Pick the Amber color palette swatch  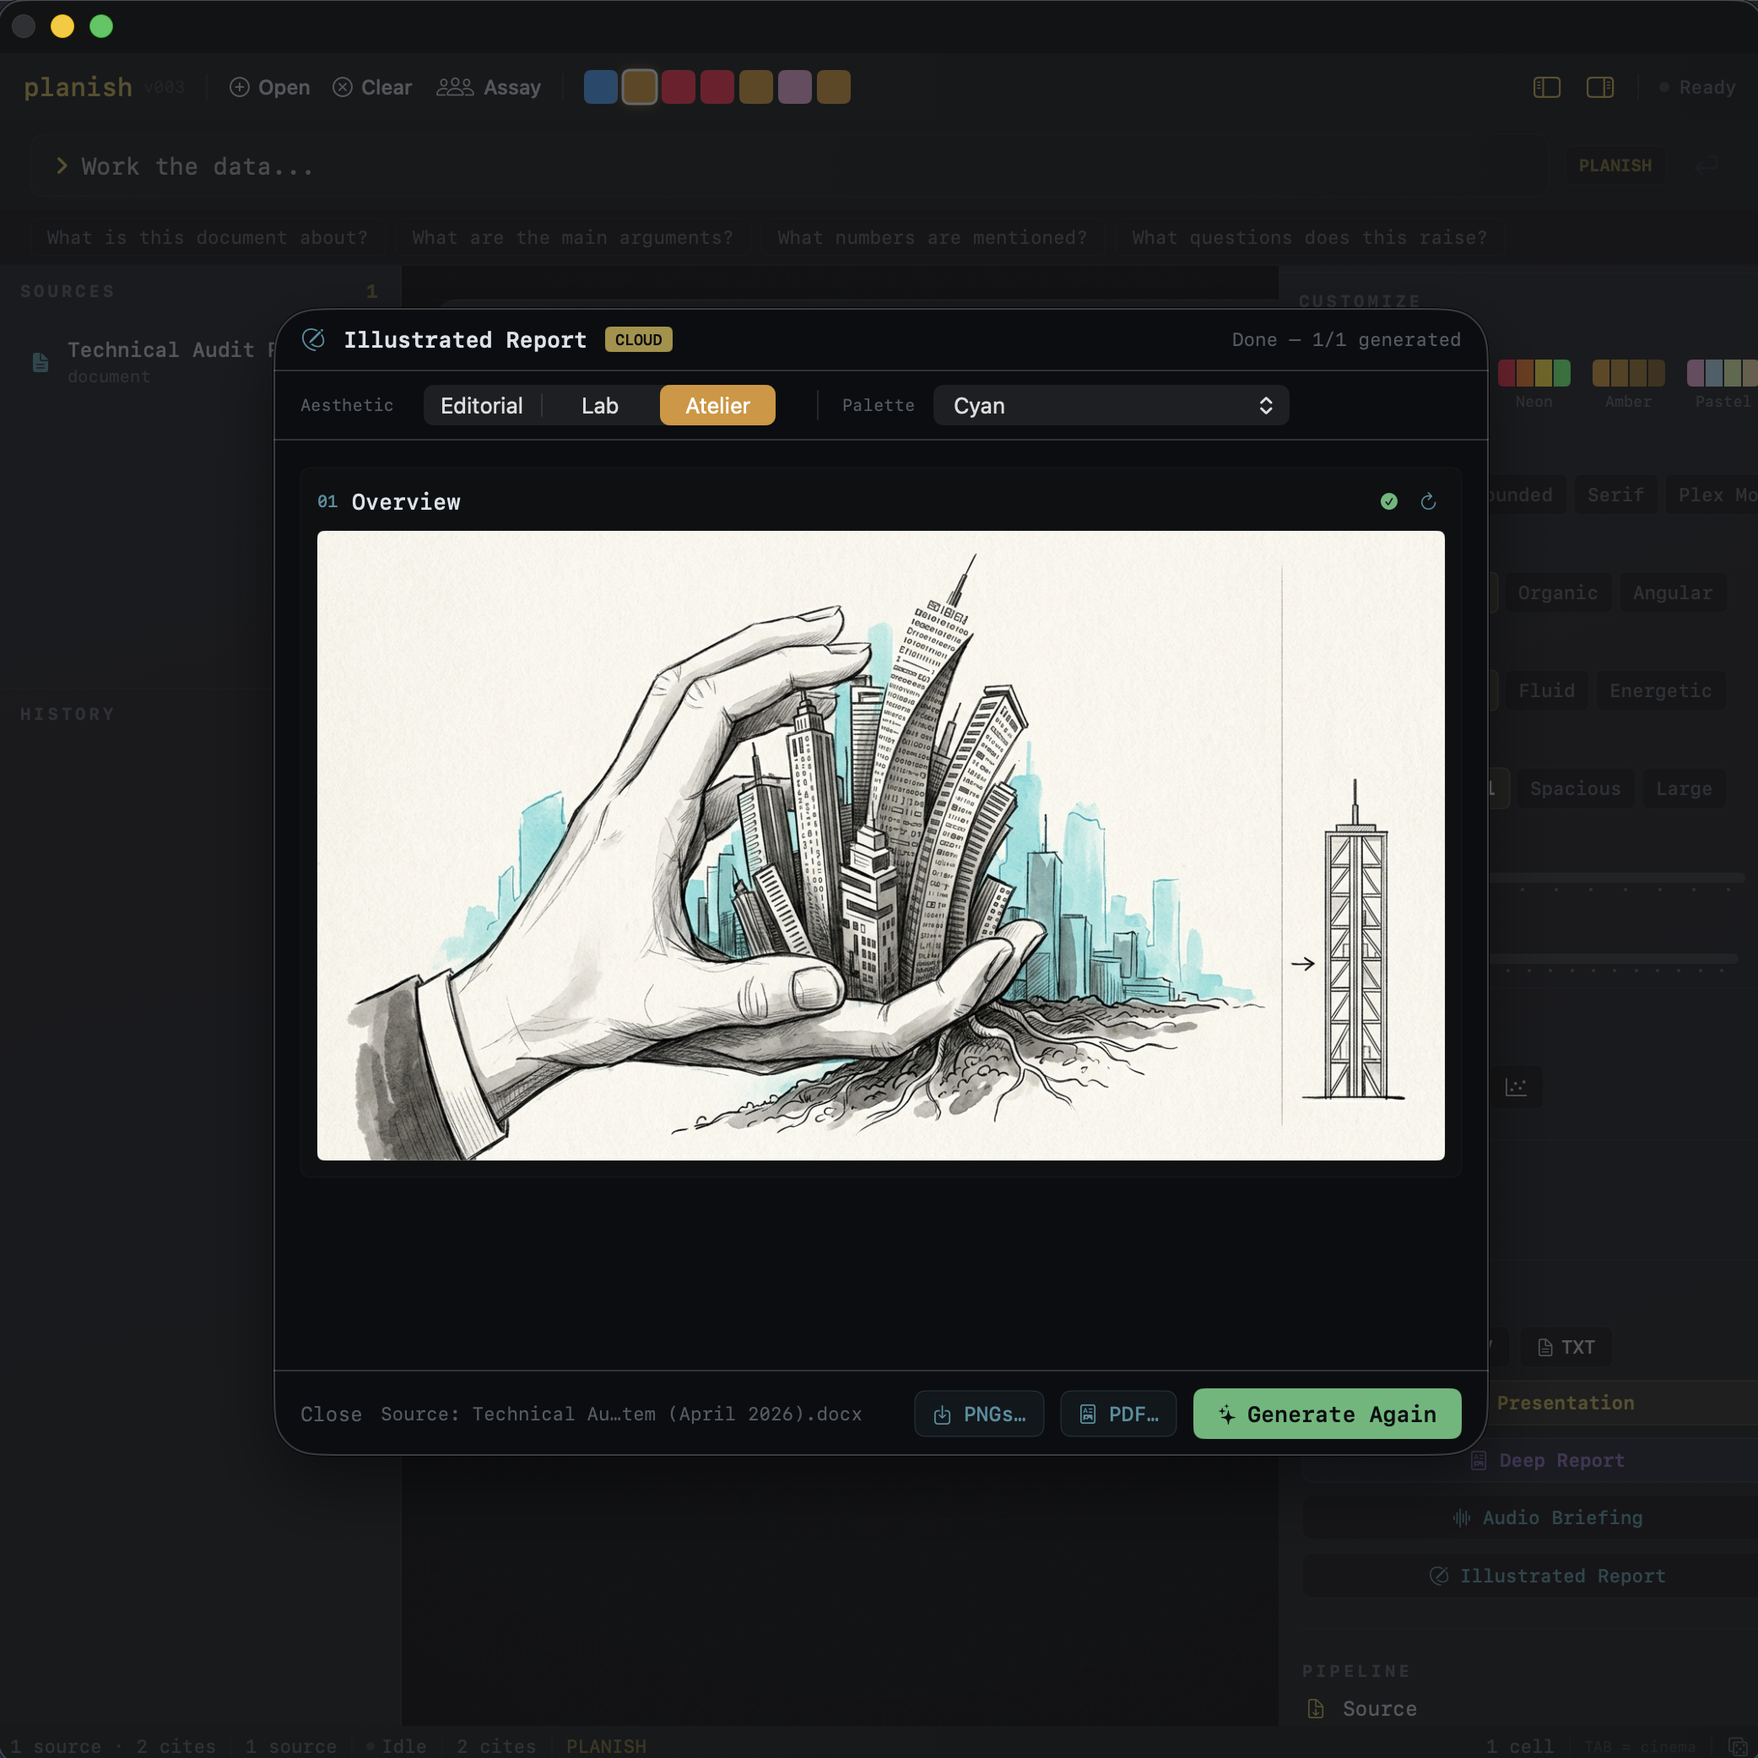[1627, 373]
